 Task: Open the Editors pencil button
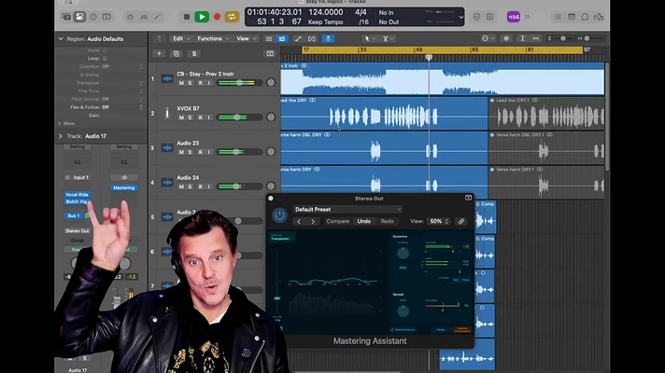157,17
